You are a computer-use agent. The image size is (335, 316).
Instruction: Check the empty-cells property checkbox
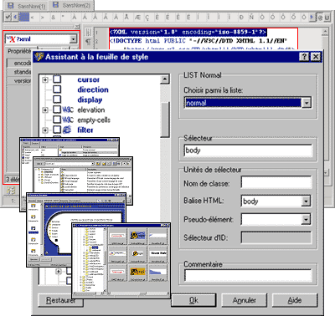click(x=57, y=120)
